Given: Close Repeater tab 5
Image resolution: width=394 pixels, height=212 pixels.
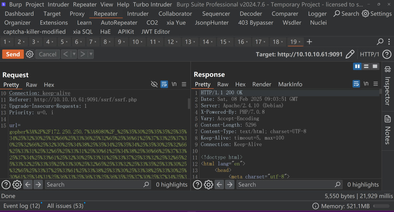Looking at the screenshot, I should point(67,42).
